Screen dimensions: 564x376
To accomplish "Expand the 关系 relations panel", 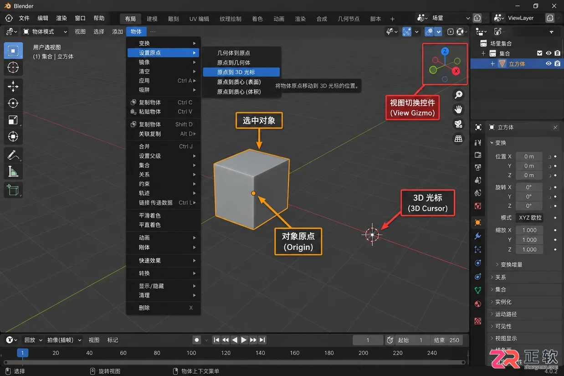I will point(500,277).
